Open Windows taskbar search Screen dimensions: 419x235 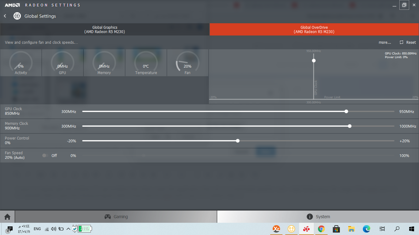click(x=397, y=229)
